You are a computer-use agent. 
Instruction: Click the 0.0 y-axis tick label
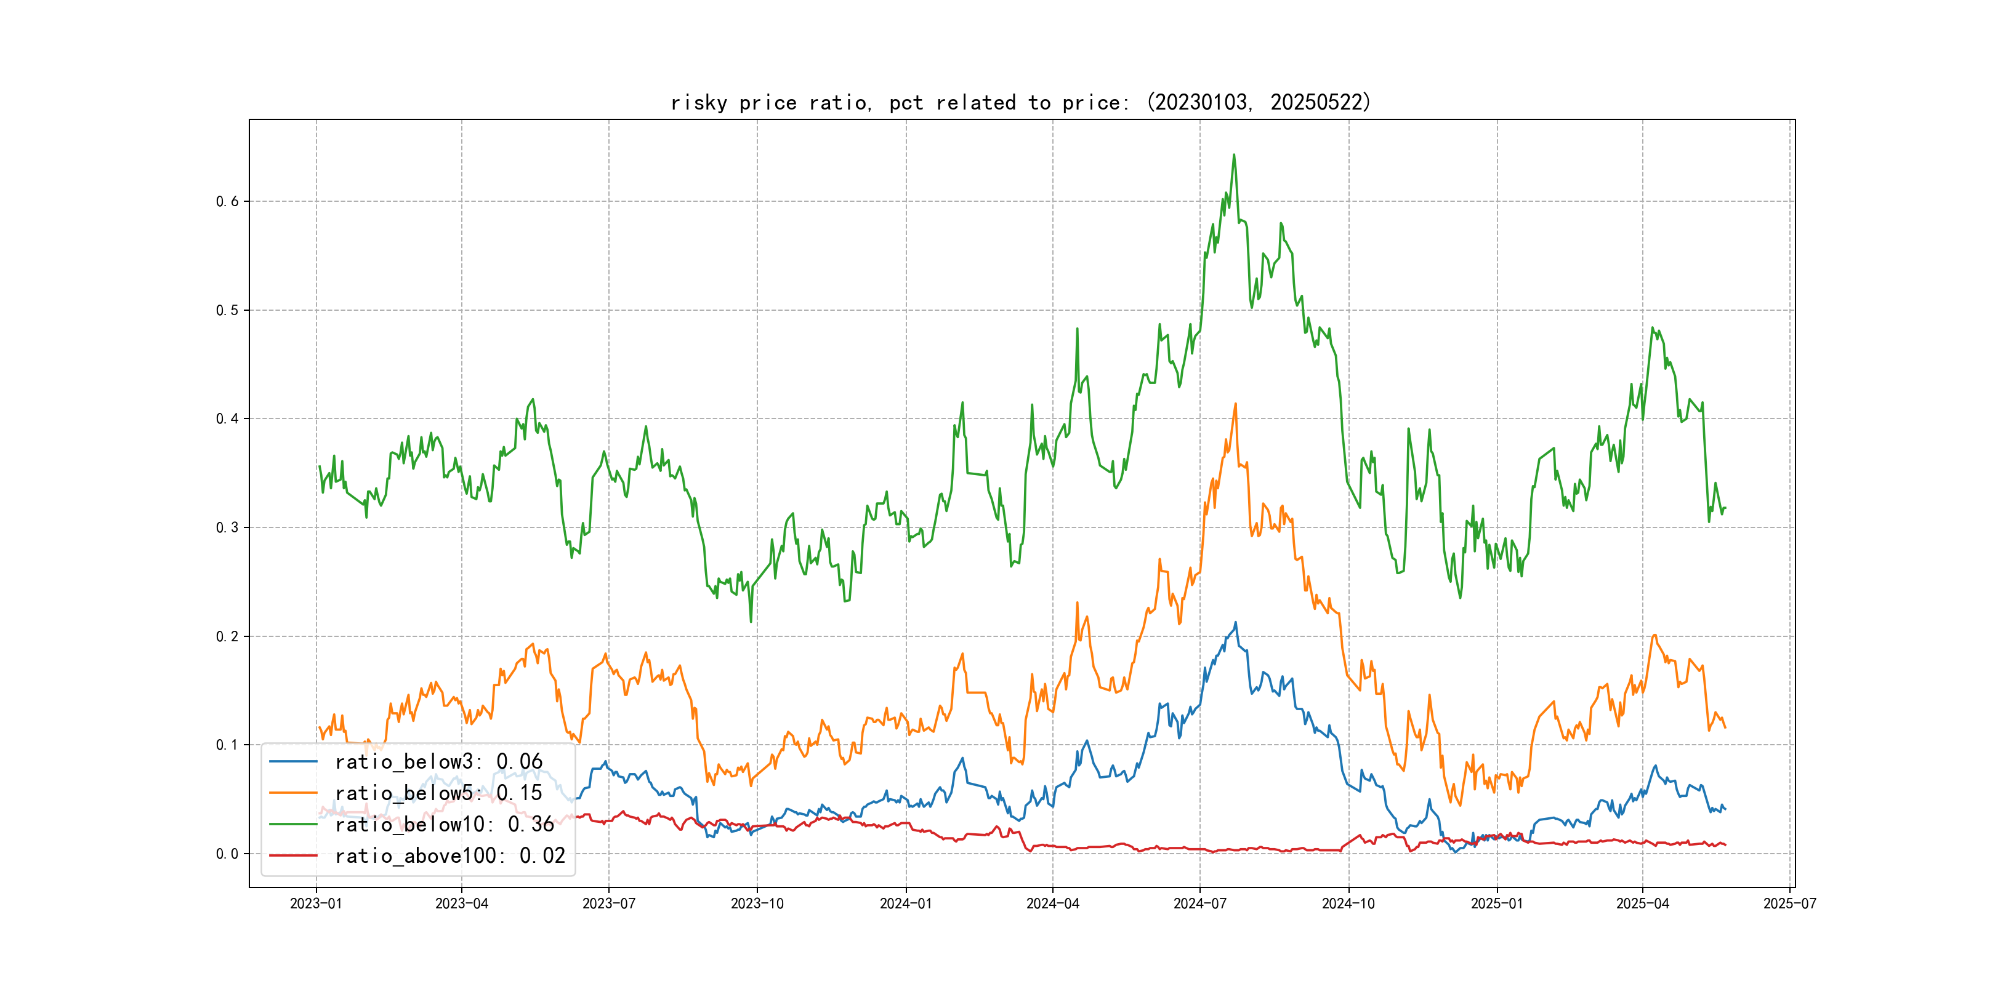[227, 854]
